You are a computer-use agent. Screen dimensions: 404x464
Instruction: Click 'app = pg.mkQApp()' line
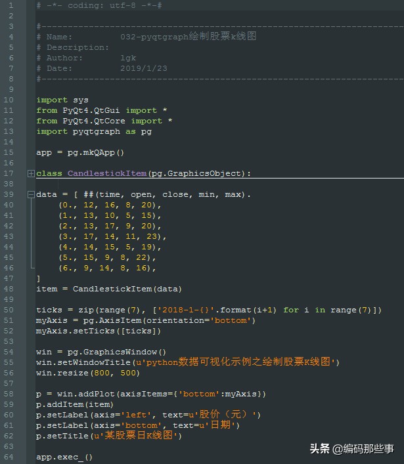coord(80,152)
